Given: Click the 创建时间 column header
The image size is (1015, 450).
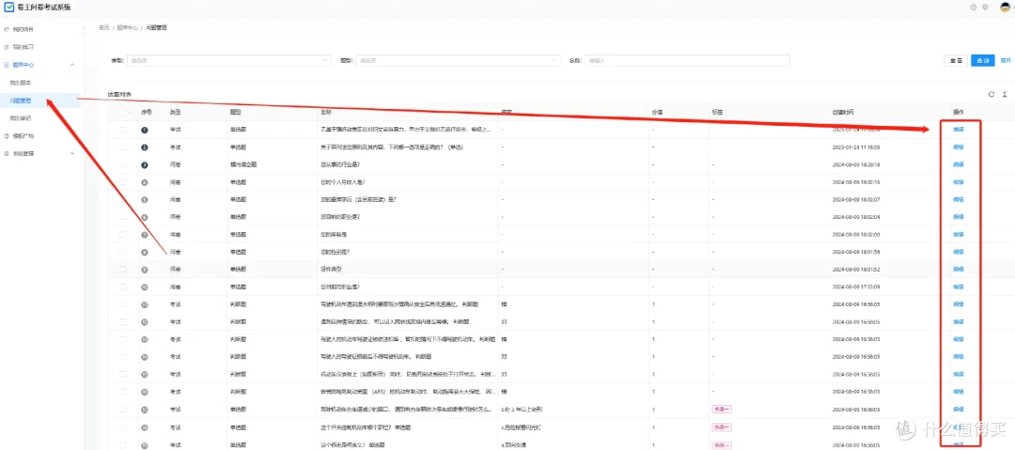Looking at the screenshot, I should click(x=842, y=113).
